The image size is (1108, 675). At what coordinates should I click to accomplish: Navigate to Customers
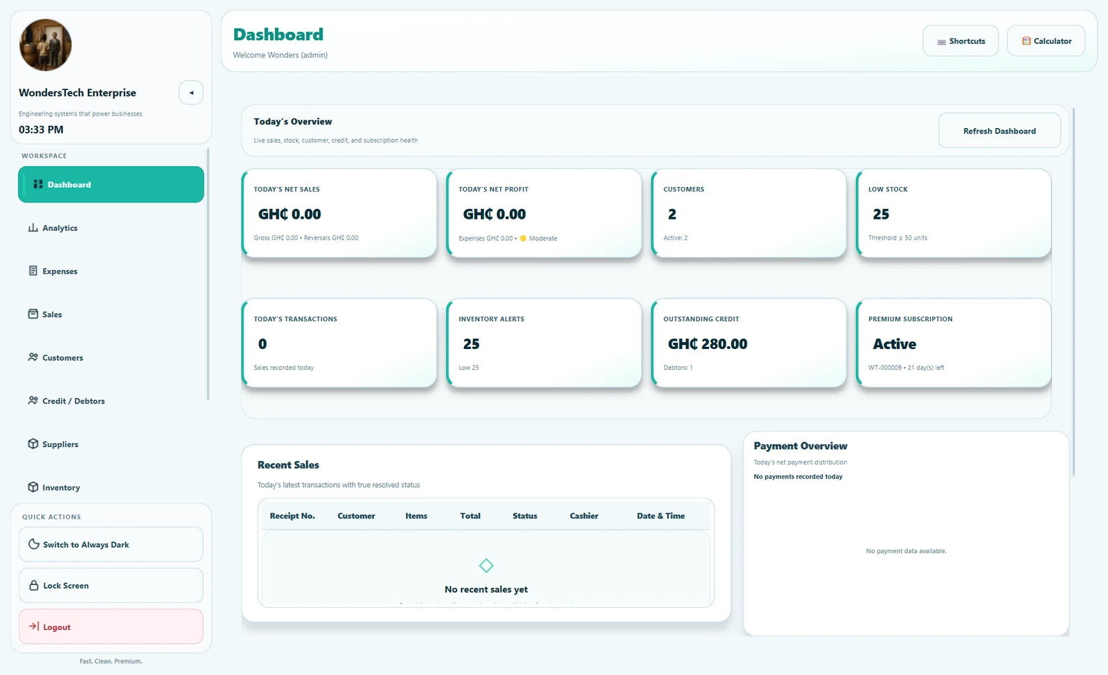pyautogui.click(x=111, y=357)
